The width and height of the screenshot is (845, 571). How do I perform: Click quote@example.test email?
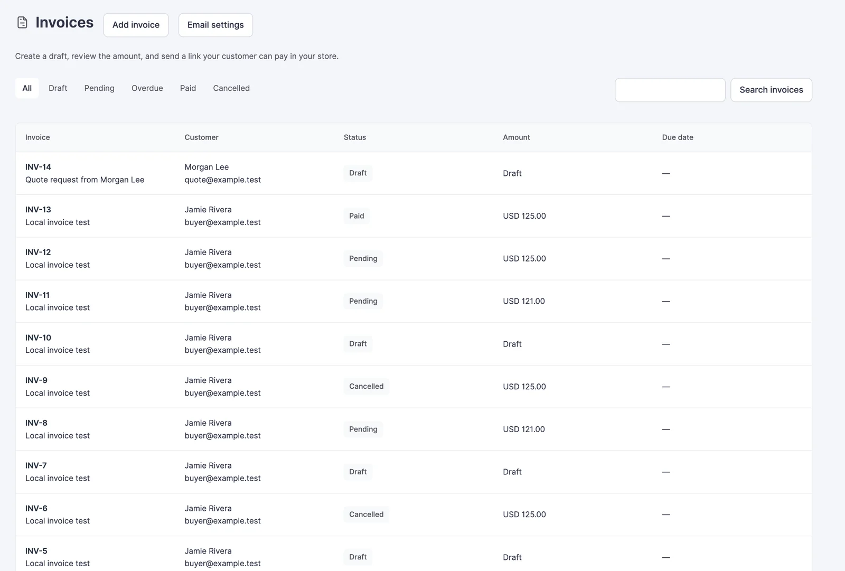point(223,180)
